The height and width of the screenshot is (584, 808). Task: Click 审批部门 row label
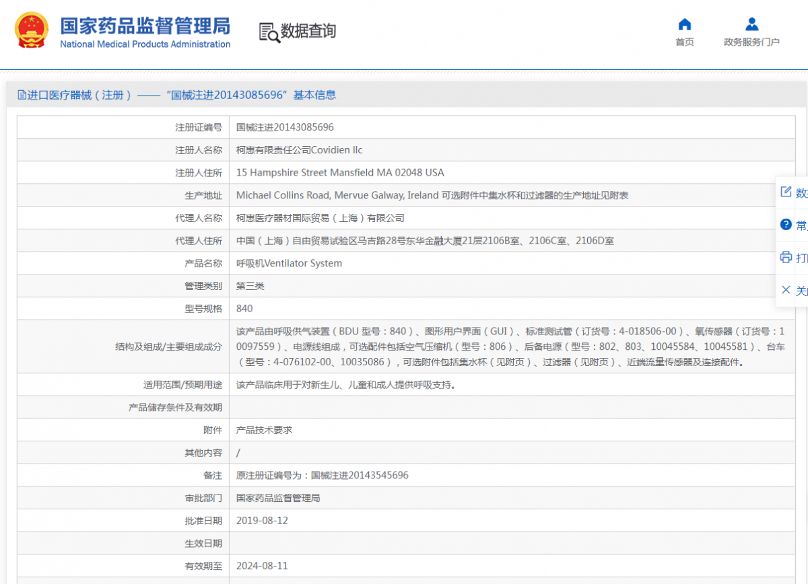tap(203, 498)
